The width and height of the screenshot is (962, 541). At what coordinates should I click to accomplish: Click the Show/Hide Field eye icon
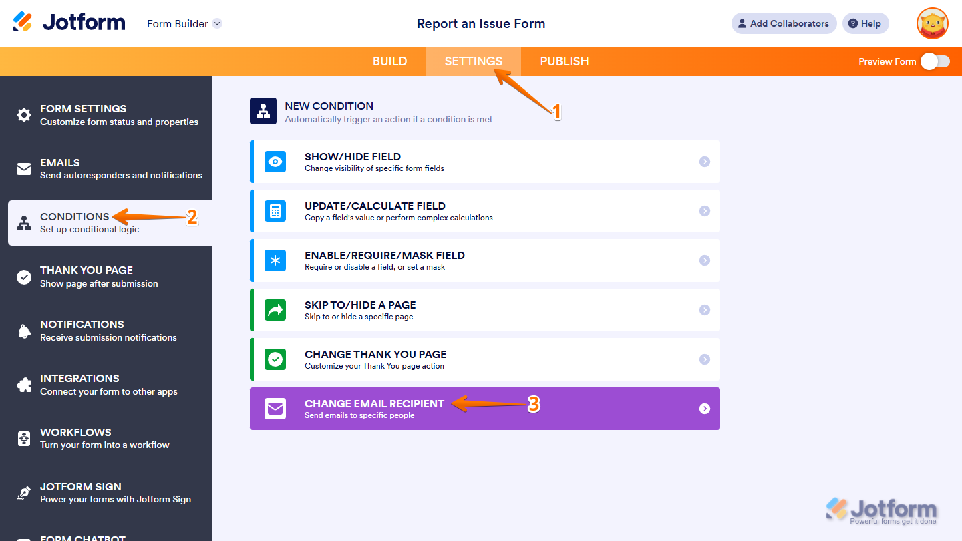(275, 162)
